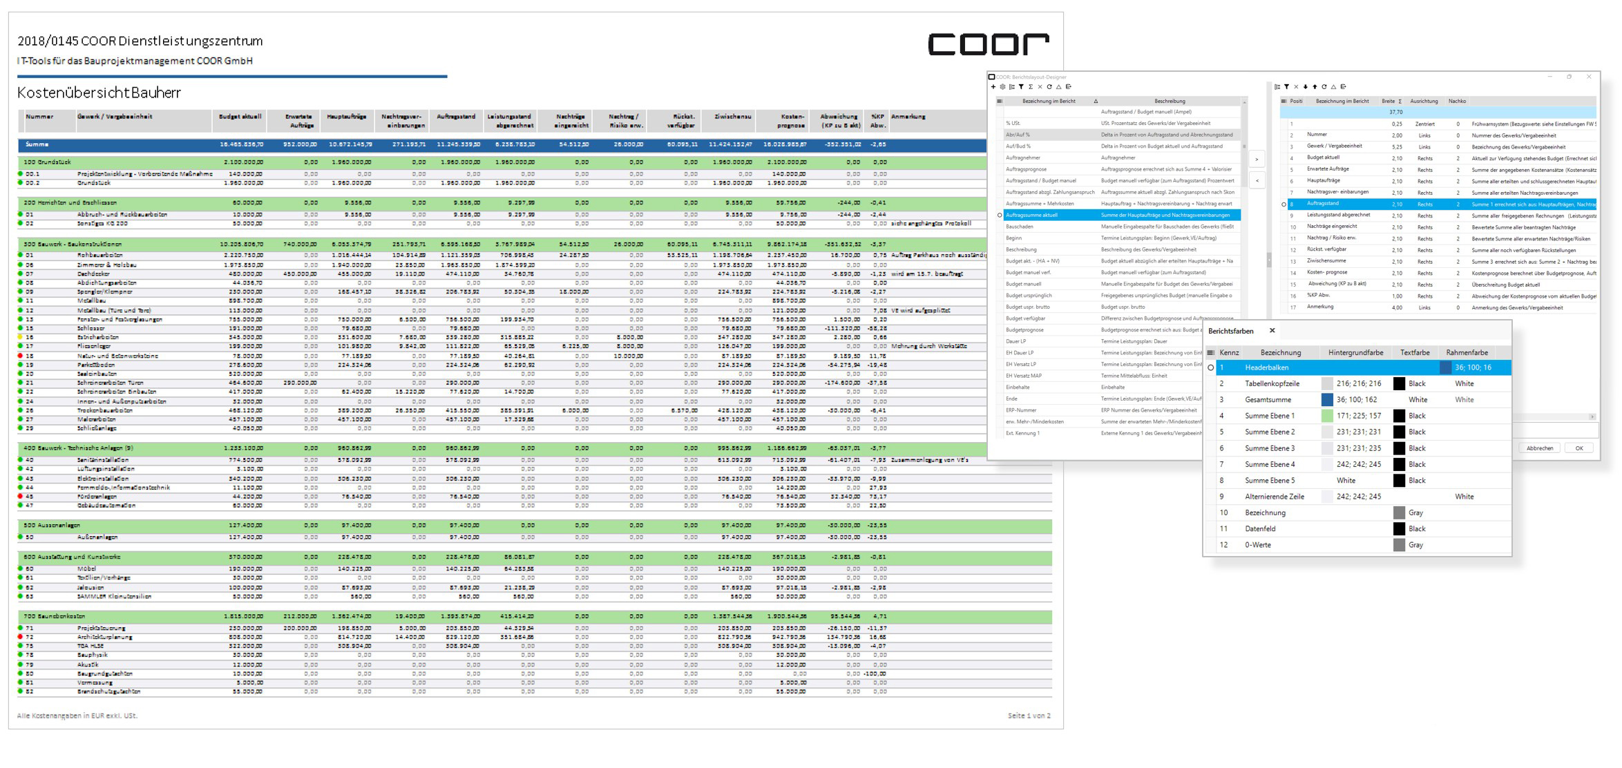Select 'Zwischensumme' row 13 in layout table
The width and height of the screenshot is (1622, 768).
(1442, 261)
